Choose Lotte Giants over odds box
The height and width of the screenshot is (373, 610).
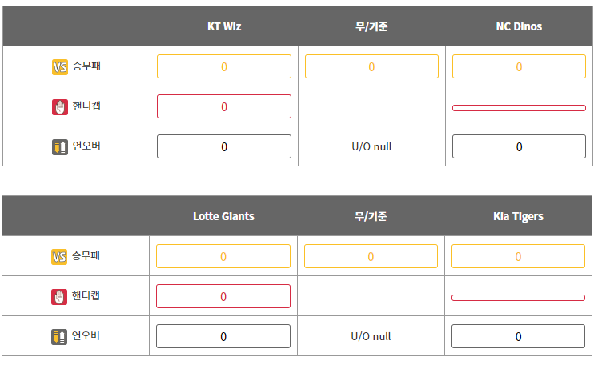pos(223,336)
